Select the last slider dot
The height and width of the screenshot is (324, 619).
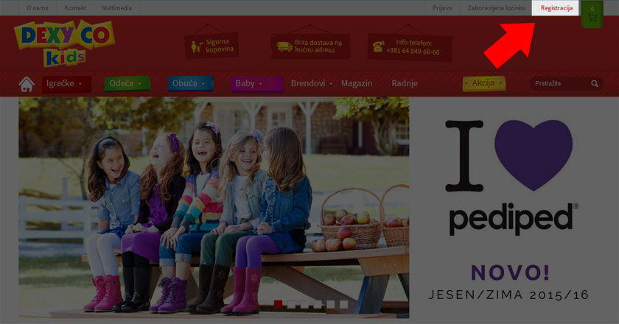(344, 304)
